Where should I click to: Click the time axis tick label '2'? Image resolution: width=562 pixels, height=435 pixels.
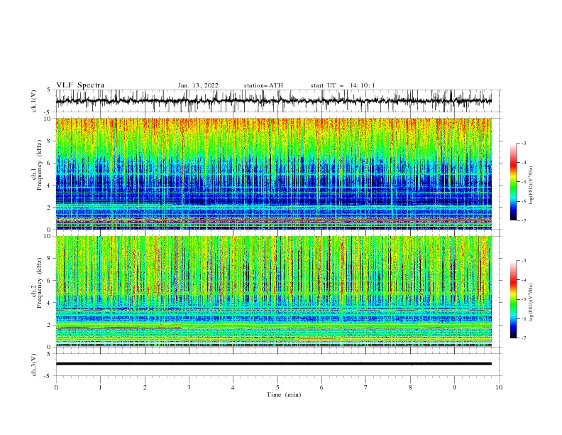[x=145, y=387]
